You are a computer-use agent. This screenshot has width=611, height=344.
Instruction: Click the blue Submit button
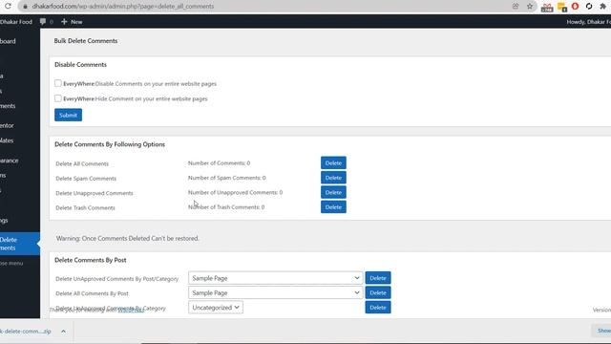pyautogui.click(x=68, y=115)
